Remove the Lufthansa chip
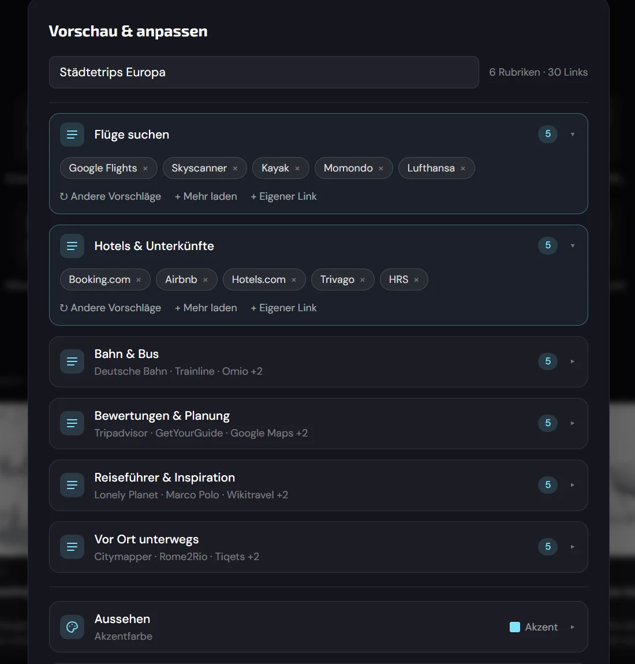The image size is (635, 664). pyautogui.click(x=463, y=169)
